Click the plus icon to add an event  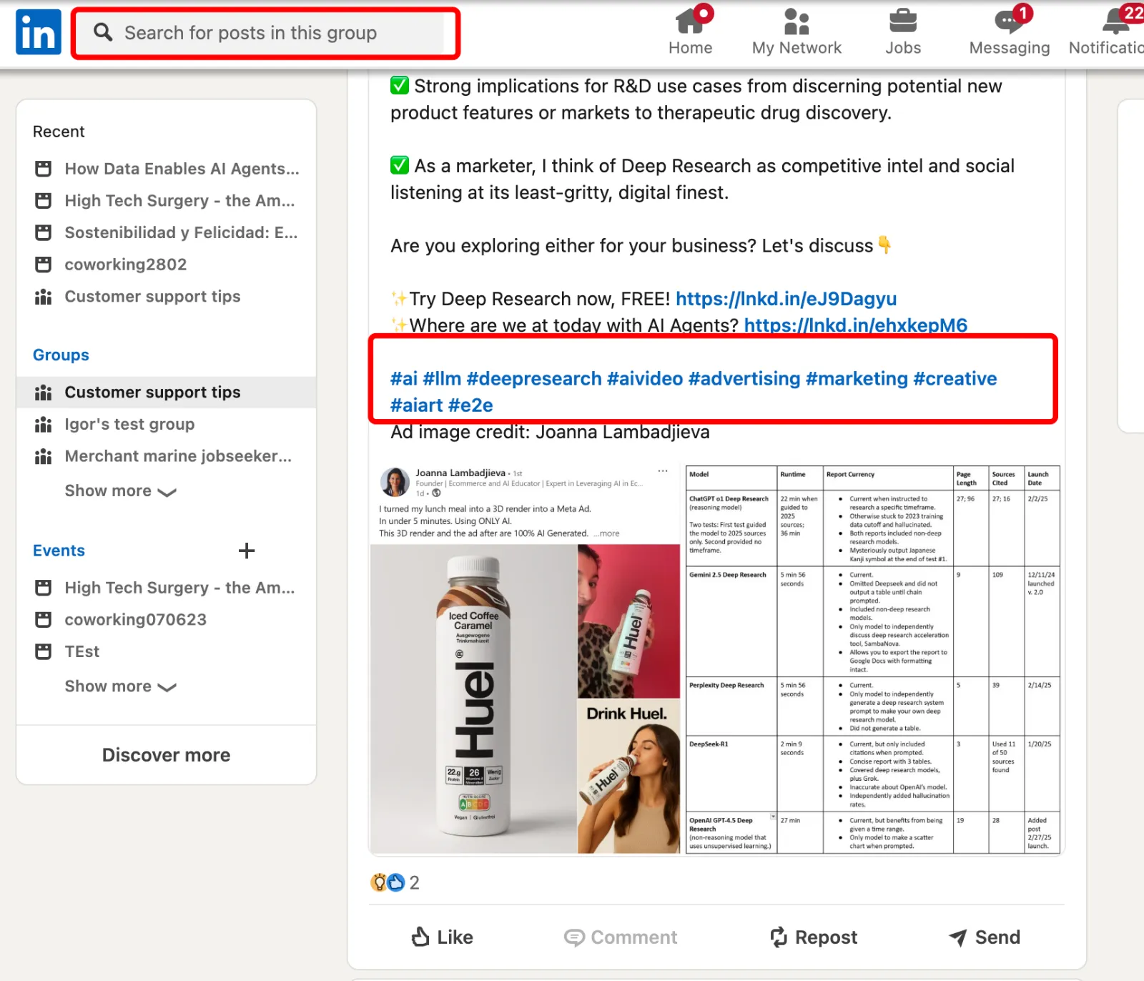click(x=247, y=551)
